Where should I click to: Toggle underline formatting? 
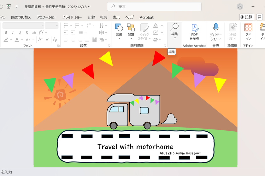20,32
